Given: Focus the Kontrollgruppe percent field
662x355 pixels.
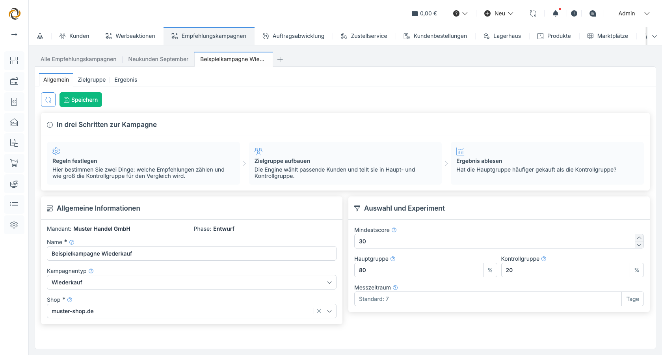Looking at the screenshot, I should click(x=565, y=270).
